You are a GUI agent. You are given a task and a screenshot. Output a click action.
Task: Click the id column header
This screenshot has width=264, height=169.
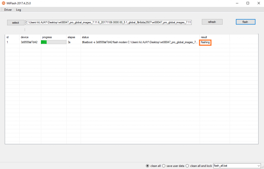[12, 37]
